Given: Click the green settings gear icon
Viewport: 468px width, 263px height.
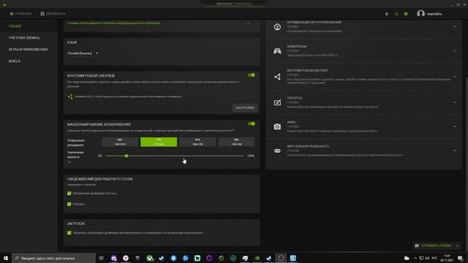Looking at the screenshot, I should (406, 14).
